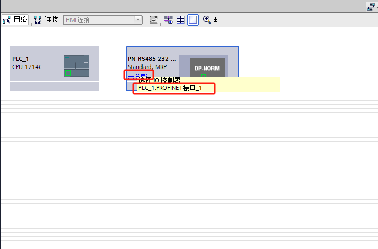Toggle the show address labels eye icon
This screenshot has height=249, width=378.
click(x=168, y=19)
